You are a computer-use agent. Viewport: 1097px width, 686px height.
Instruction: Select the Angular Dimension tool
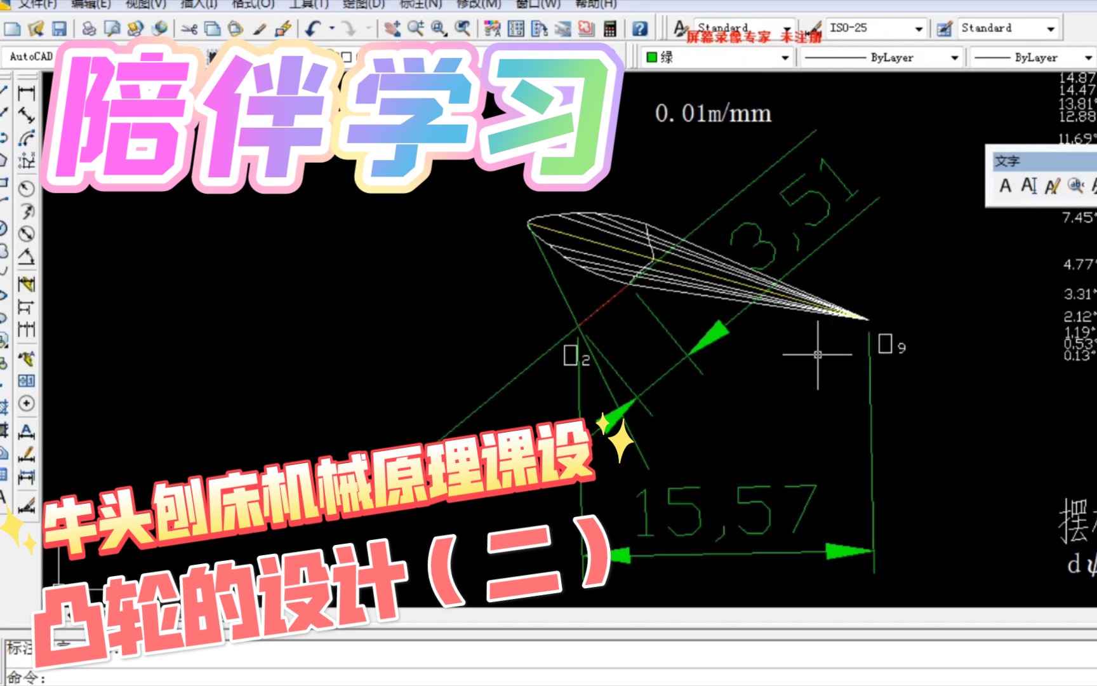[x=26, y=256]
